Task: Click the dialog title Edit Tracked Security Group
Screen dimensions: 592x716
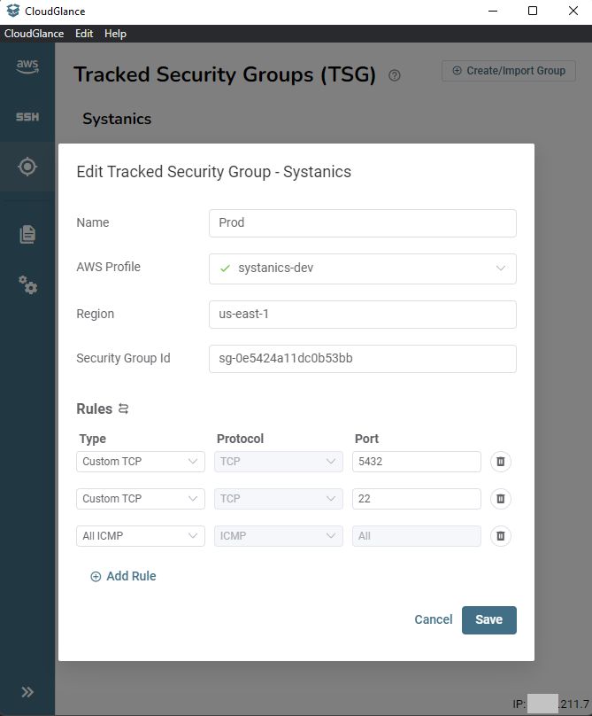Action: click(x=214, y=172)
